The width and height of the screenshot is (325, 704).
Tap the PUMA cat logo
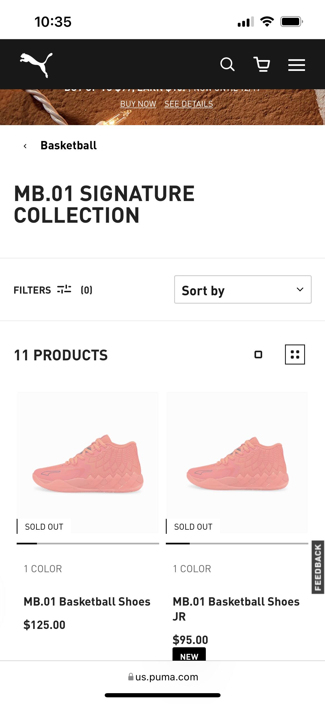[36, 65]
